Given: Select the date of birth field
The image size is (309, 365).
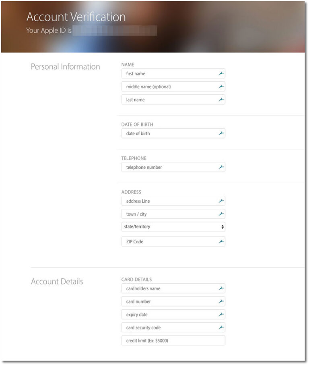Looking at the screenshot, I should (165, 133).
